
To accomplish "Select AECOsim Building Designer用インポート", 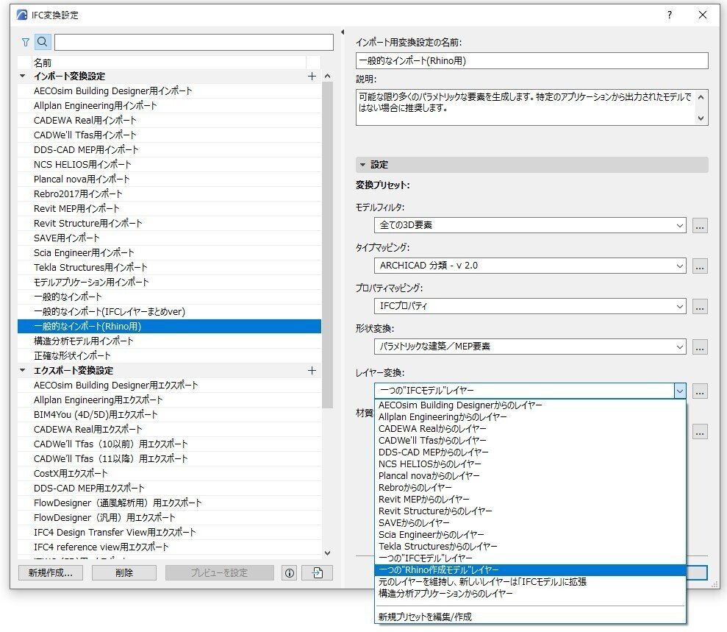I will click(169, 91).
